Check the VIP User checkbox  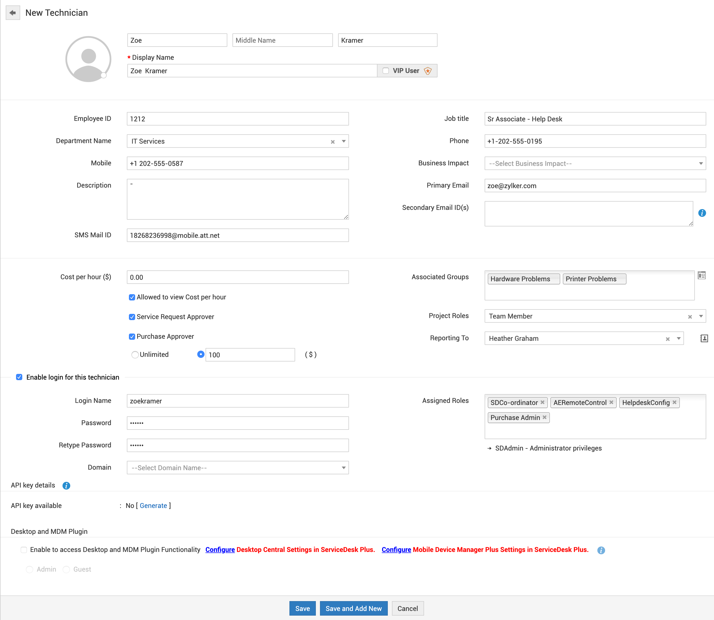(x=385, y=71)
